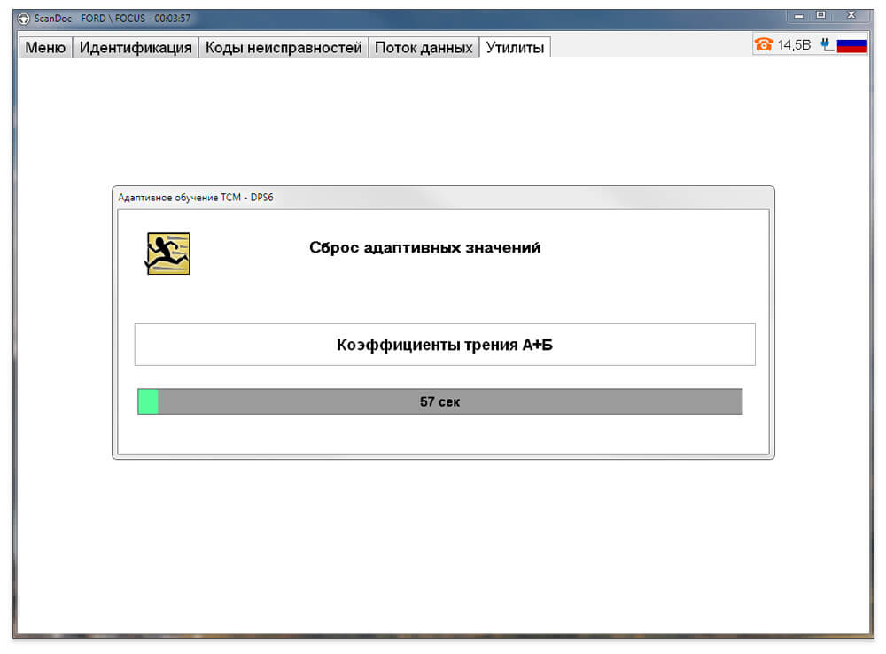Click the Коэффициенты трения А+Б status field
The image size is (886, 654).
click(x=445, y=345)
